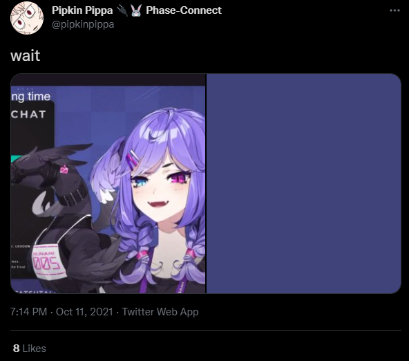The width and height of the screenshot is (409, 361).
Task: View the 8 Likes list
Action: [x=30, y=349]
